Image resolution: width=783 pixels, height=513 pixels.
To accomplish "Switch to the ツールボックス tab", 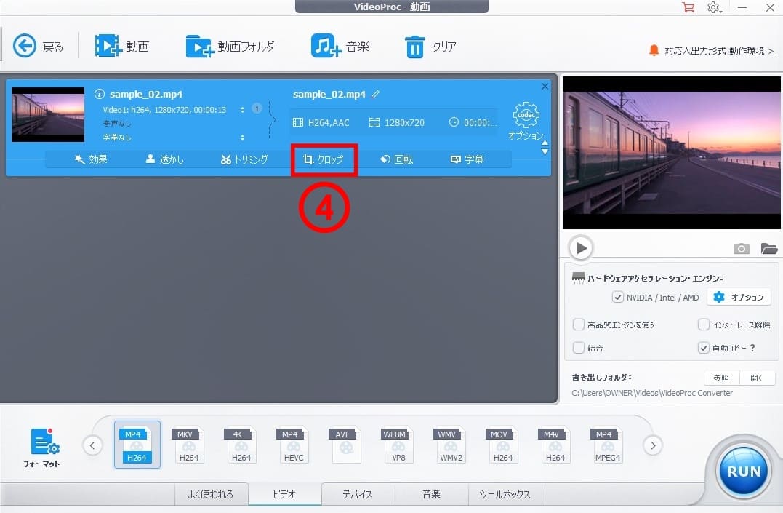I will [x=505, y=495].
